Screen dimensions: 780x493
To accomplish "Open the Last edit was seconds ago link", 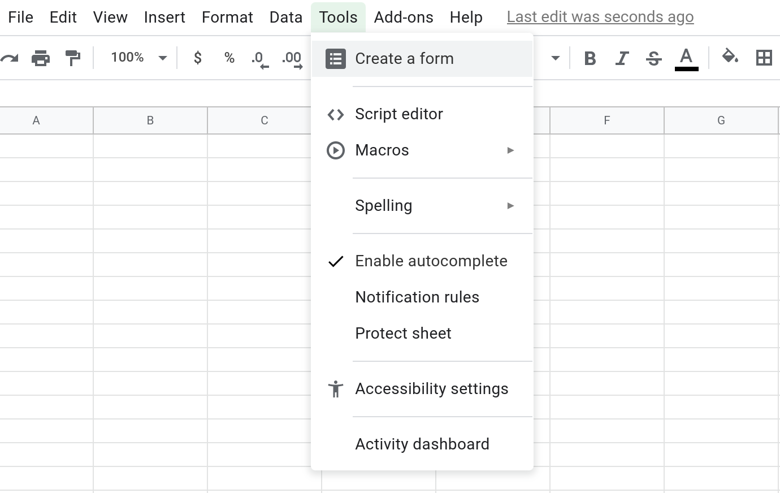I will pos(600,17).
